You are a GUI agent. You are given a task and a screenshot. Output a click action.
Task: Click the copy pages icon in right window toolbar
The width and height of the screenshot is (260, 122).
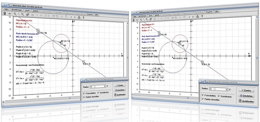185,17
